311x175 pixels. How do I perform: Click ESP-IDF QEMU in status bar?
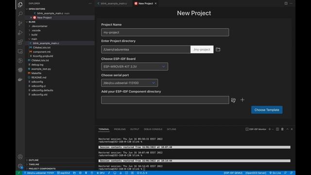pos(233,173)
